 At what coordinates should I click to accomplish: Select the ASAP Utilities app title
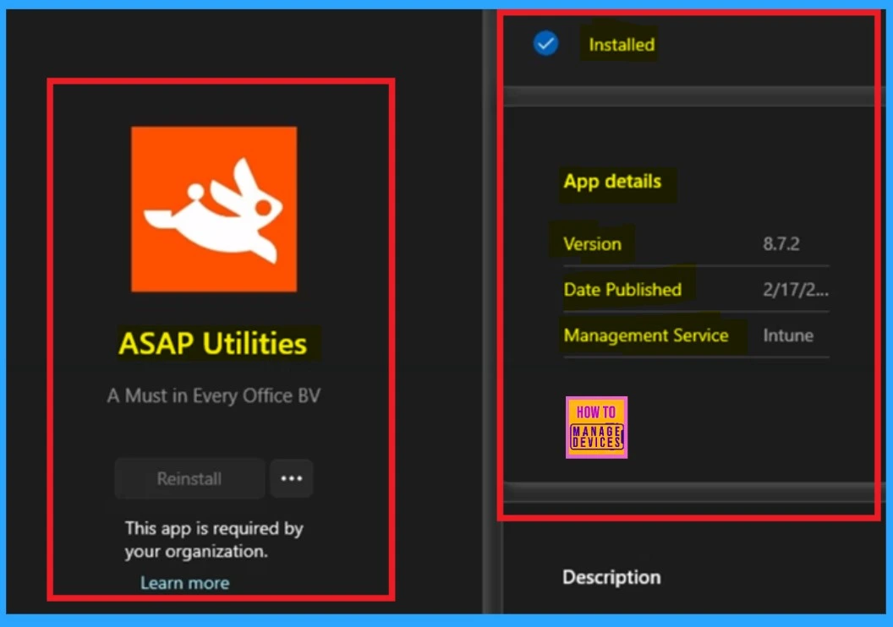pyautogui.click(x=212, y=343)
